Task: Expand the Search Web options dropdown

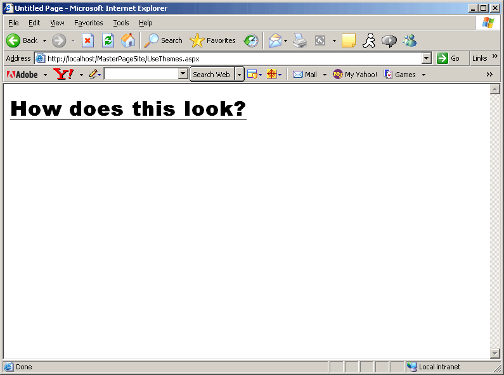Action: 239,75
